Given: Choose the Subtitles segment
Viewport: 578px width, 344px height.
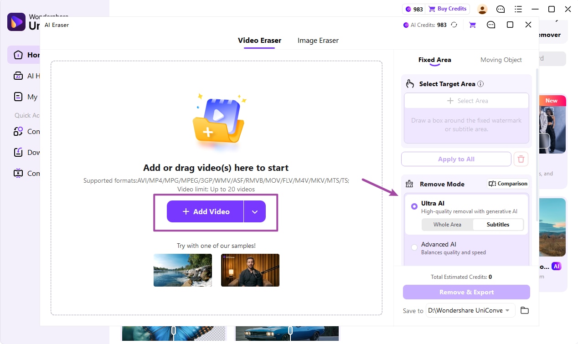Looking at the screenshot, I should 498,224.
